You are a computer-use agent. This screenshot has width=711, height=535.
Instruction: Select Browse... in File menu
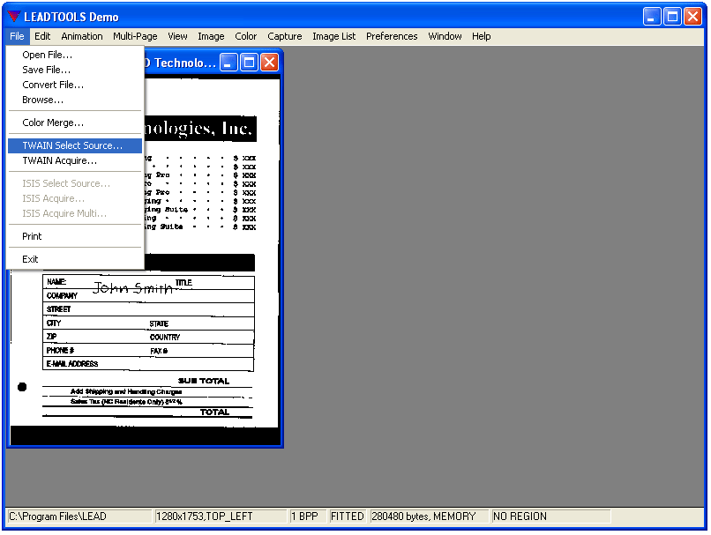pos(75,100)
